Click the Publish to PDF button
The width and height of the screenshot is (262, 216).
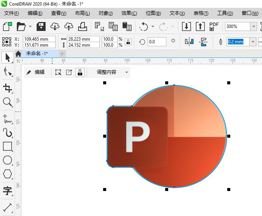[214, 26]
